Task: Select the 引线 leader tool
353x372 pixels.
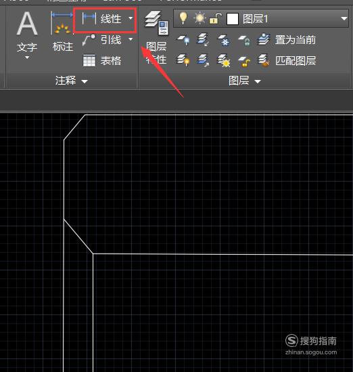Action: (x=102, y=39)
